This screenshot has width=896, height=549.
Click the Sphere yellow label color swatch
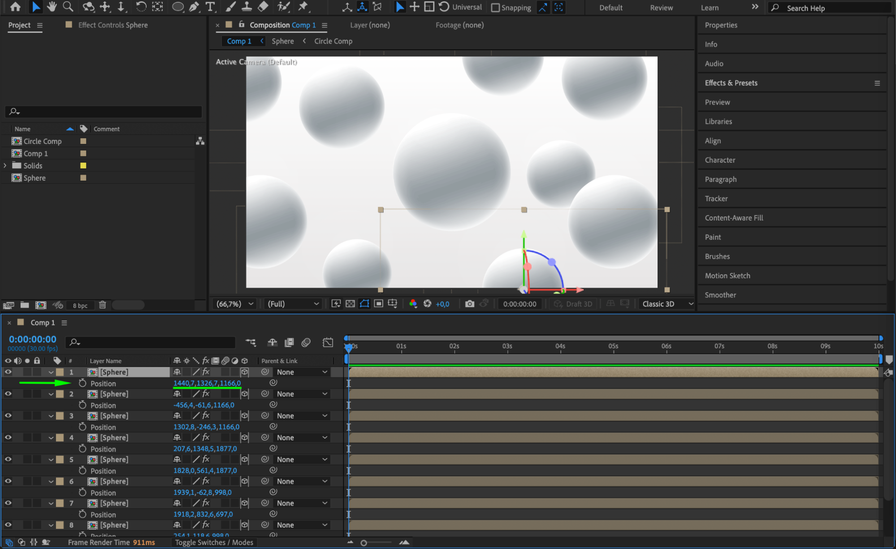point(83,178)
